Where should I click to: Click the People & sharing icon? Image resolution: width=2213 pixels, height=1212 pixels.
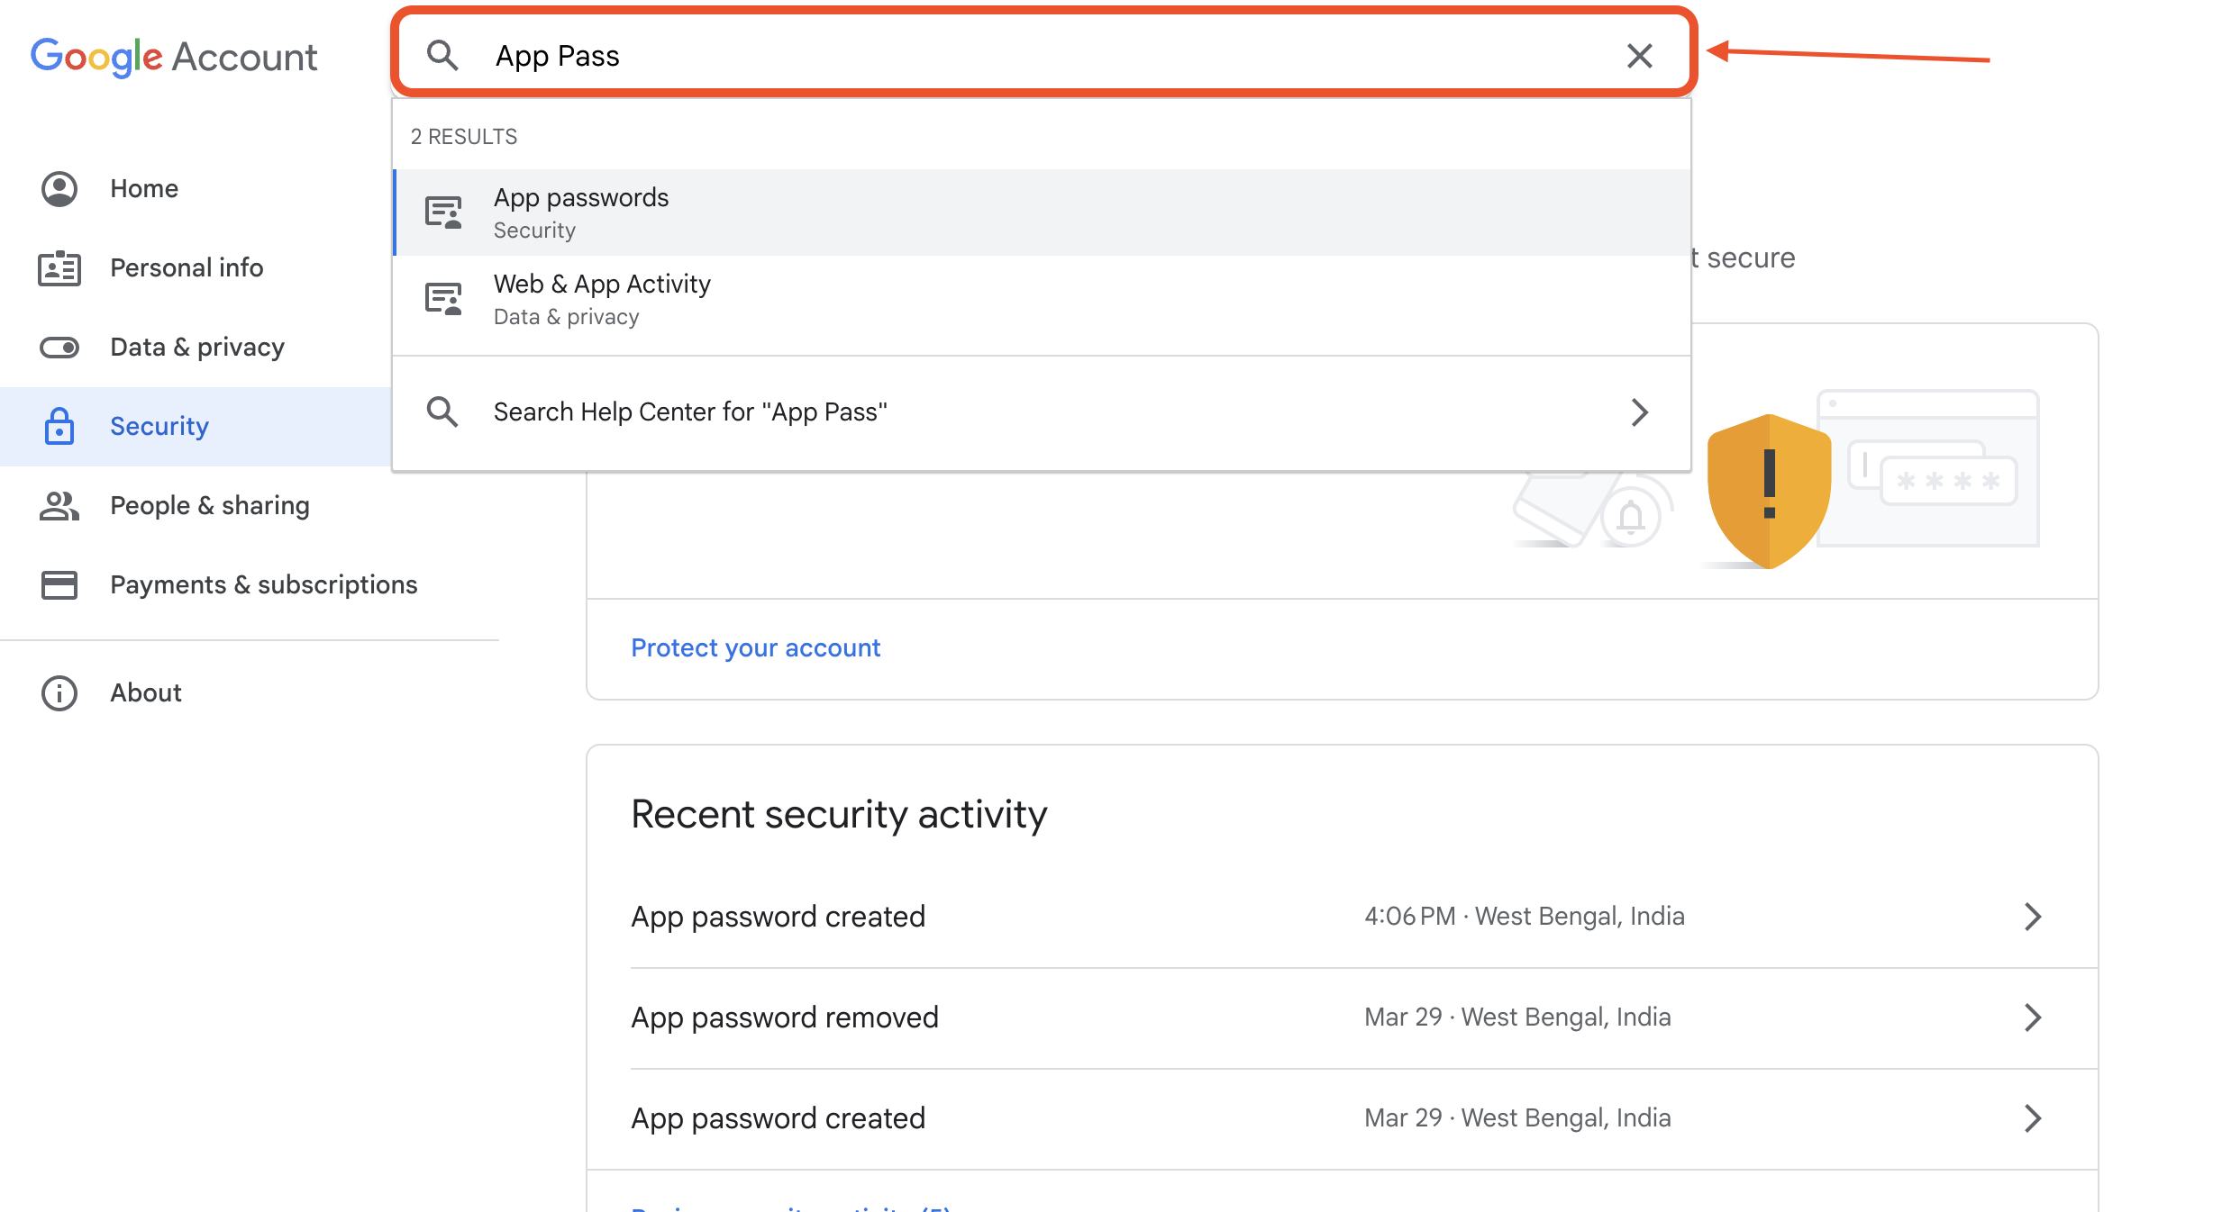click(x=59, y=506)
